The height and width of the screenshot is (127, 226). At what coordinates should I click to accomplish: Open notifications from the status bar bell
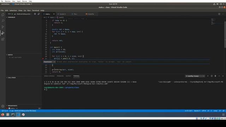[224, 111]
